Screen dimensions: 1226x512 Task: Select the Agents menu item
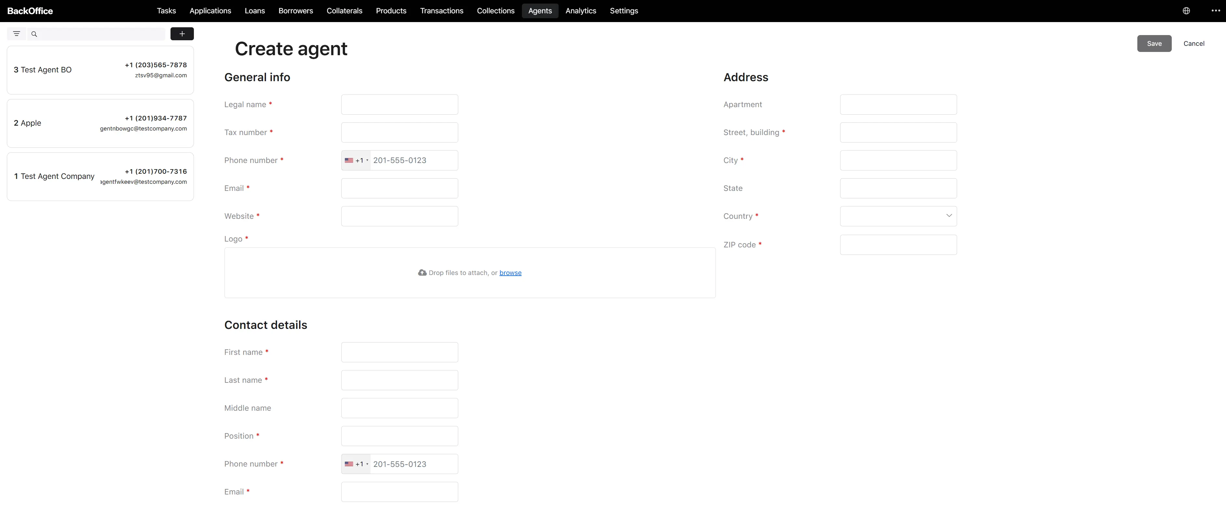(540, 10)
